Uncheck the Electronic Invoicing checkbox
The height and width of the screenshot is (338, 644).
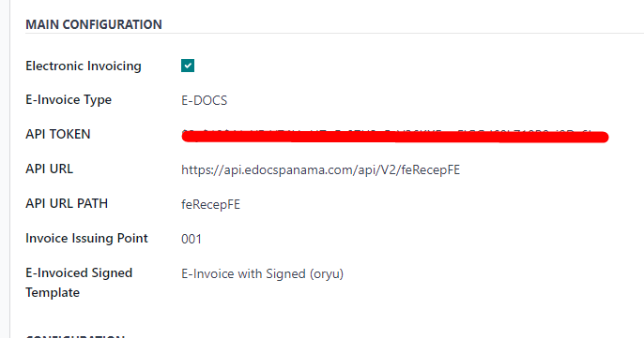pos(188,66)
